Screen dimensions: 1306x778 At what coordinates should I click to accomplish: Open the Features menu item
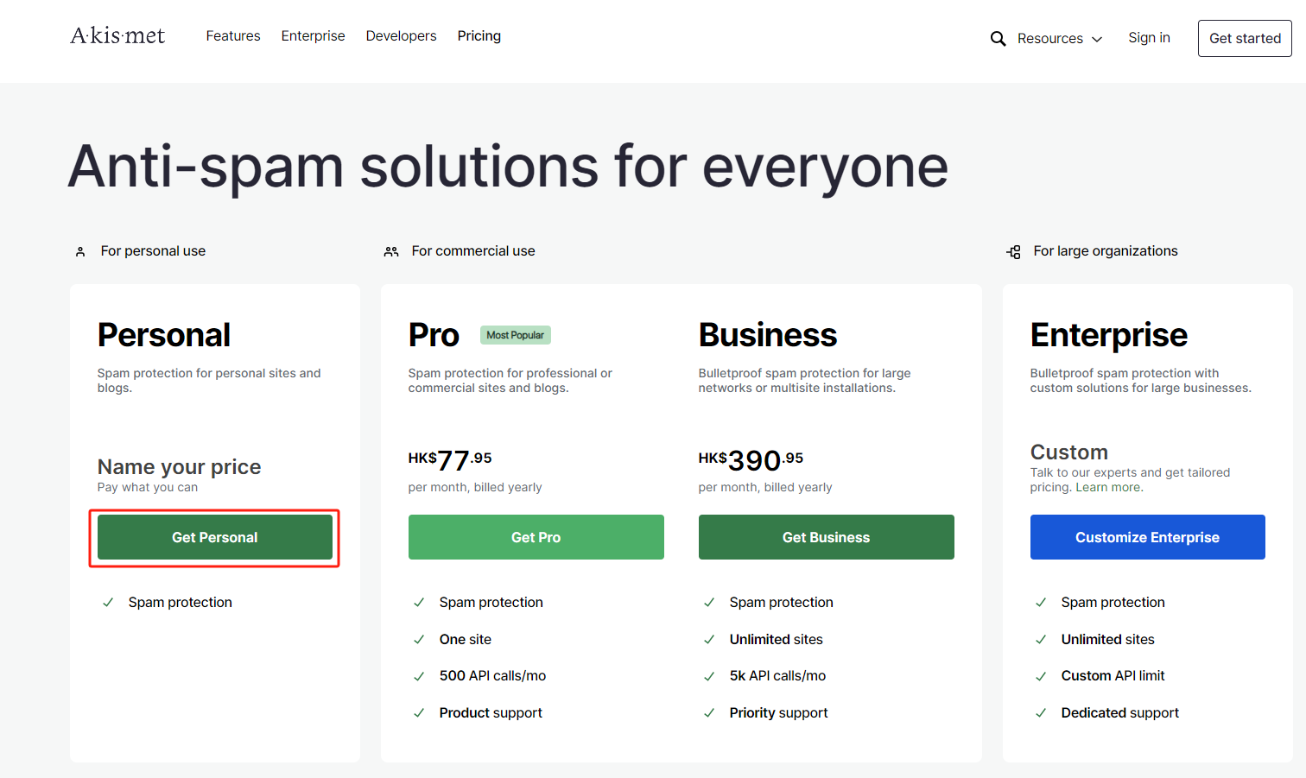point(233,36)
